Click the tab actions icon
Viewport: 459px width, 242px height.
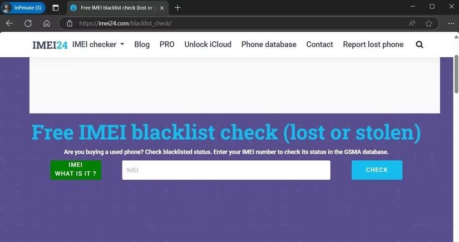[55, 8]
